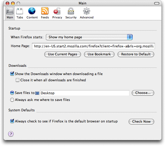Select Always ask me where to save files
This screenshot has width=165, height=146.
point(12,100)
